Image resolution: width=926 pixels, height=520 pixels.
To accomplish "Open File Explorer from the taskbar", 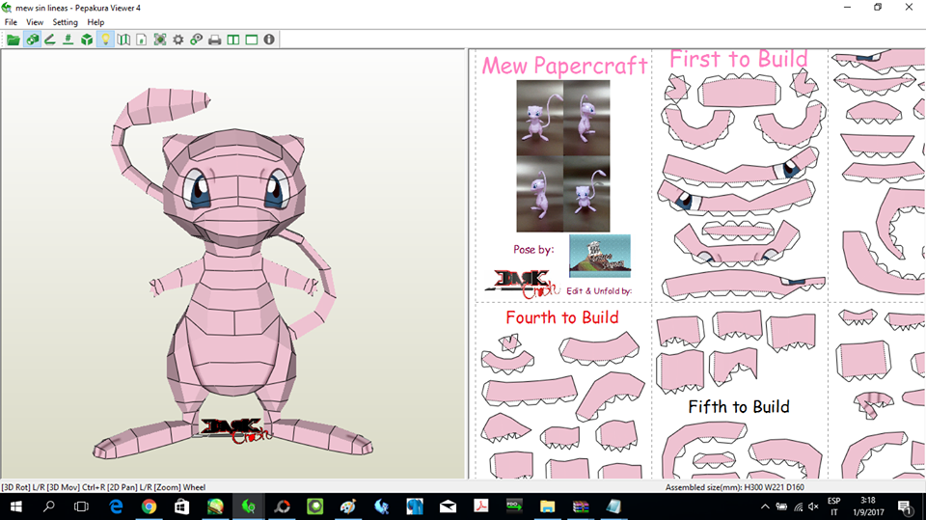I will click(x=548, y=506).
